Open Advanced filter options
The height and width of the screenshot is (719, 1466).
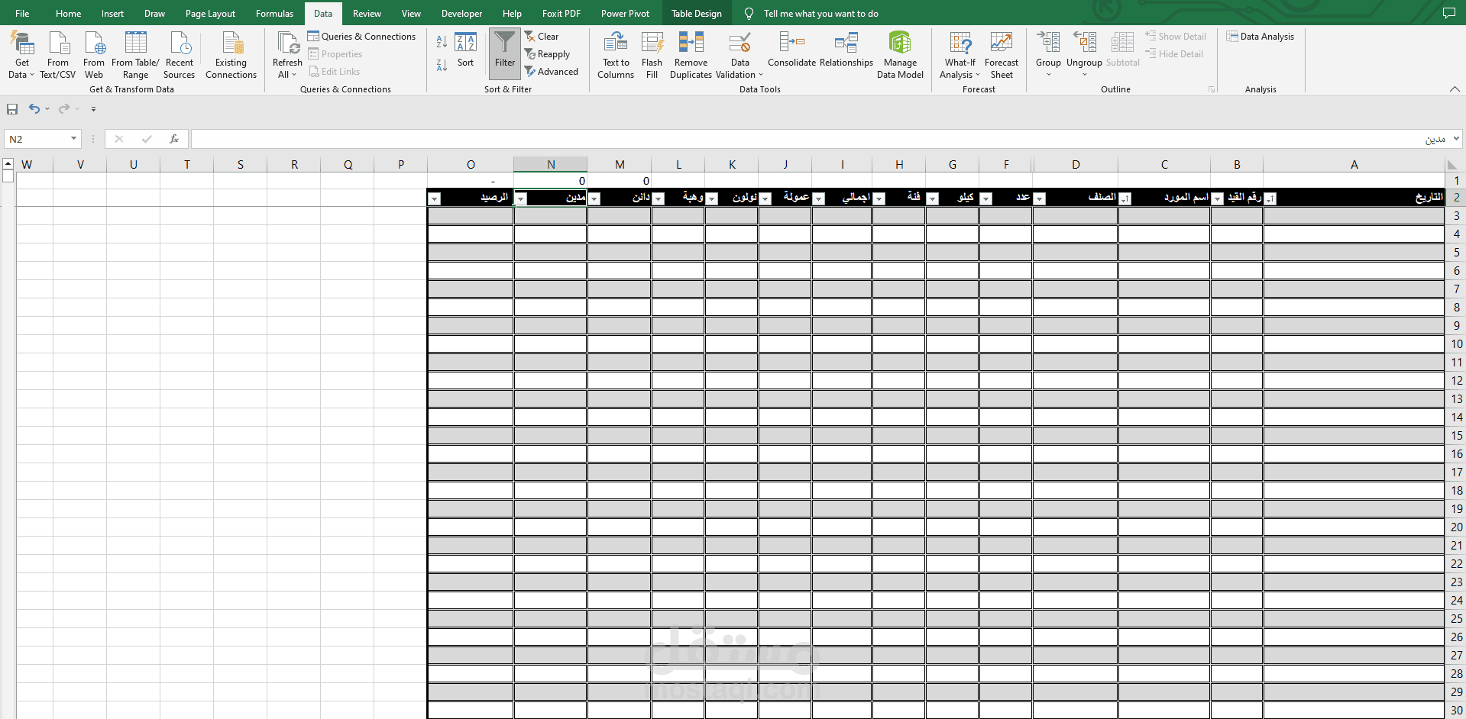pyautogui.click(x=551, y=72)
